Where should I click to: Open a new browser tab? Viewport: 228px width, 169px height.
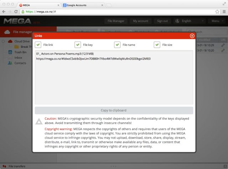[109, 5]
